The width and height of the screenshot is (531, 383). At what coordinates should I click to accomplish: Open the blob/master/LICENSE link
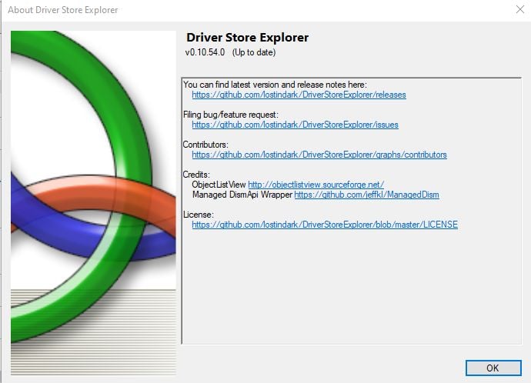tap(325, 225)
